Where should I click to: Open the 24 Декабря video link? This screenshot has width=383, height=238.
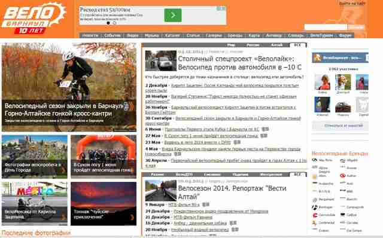[x=221, y=211]
